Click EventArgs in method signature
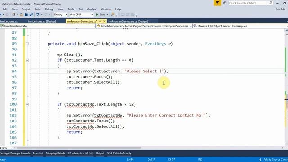This screenshot has height=162, width=288. pos(156,44)
